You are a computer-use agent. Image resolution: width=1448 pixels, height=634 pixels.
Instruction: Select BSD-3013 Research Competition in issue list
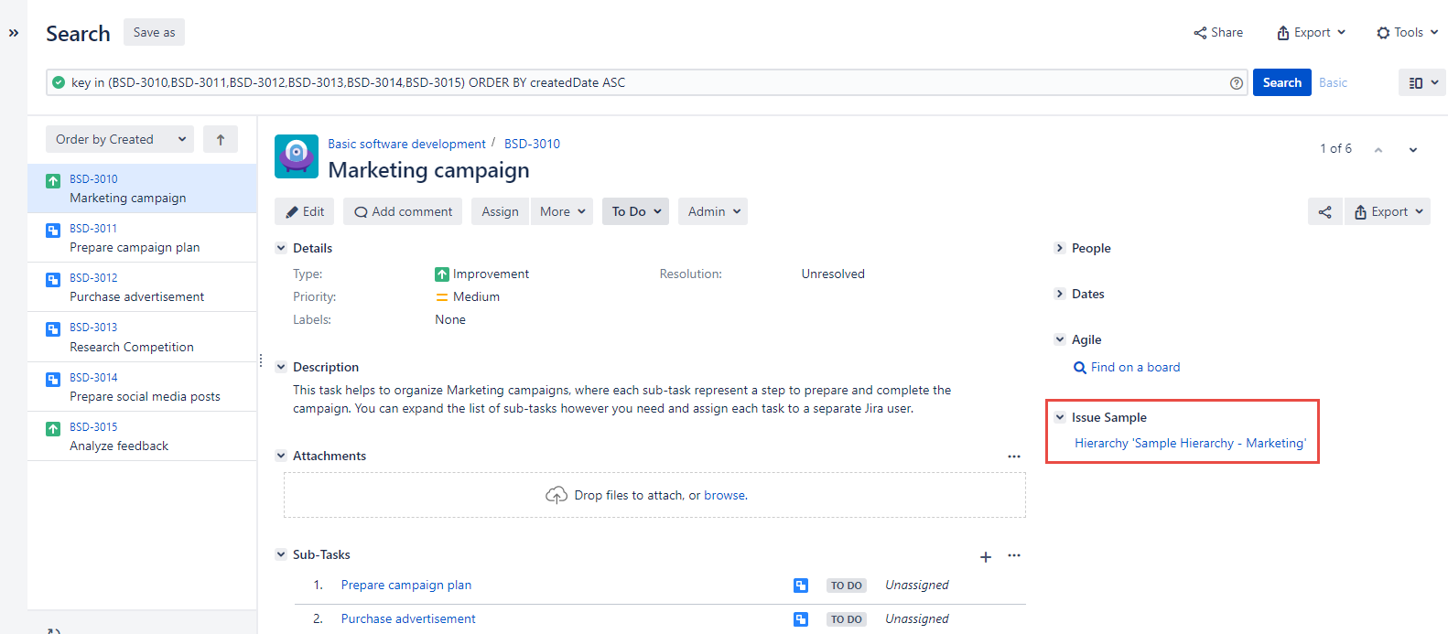132,338
